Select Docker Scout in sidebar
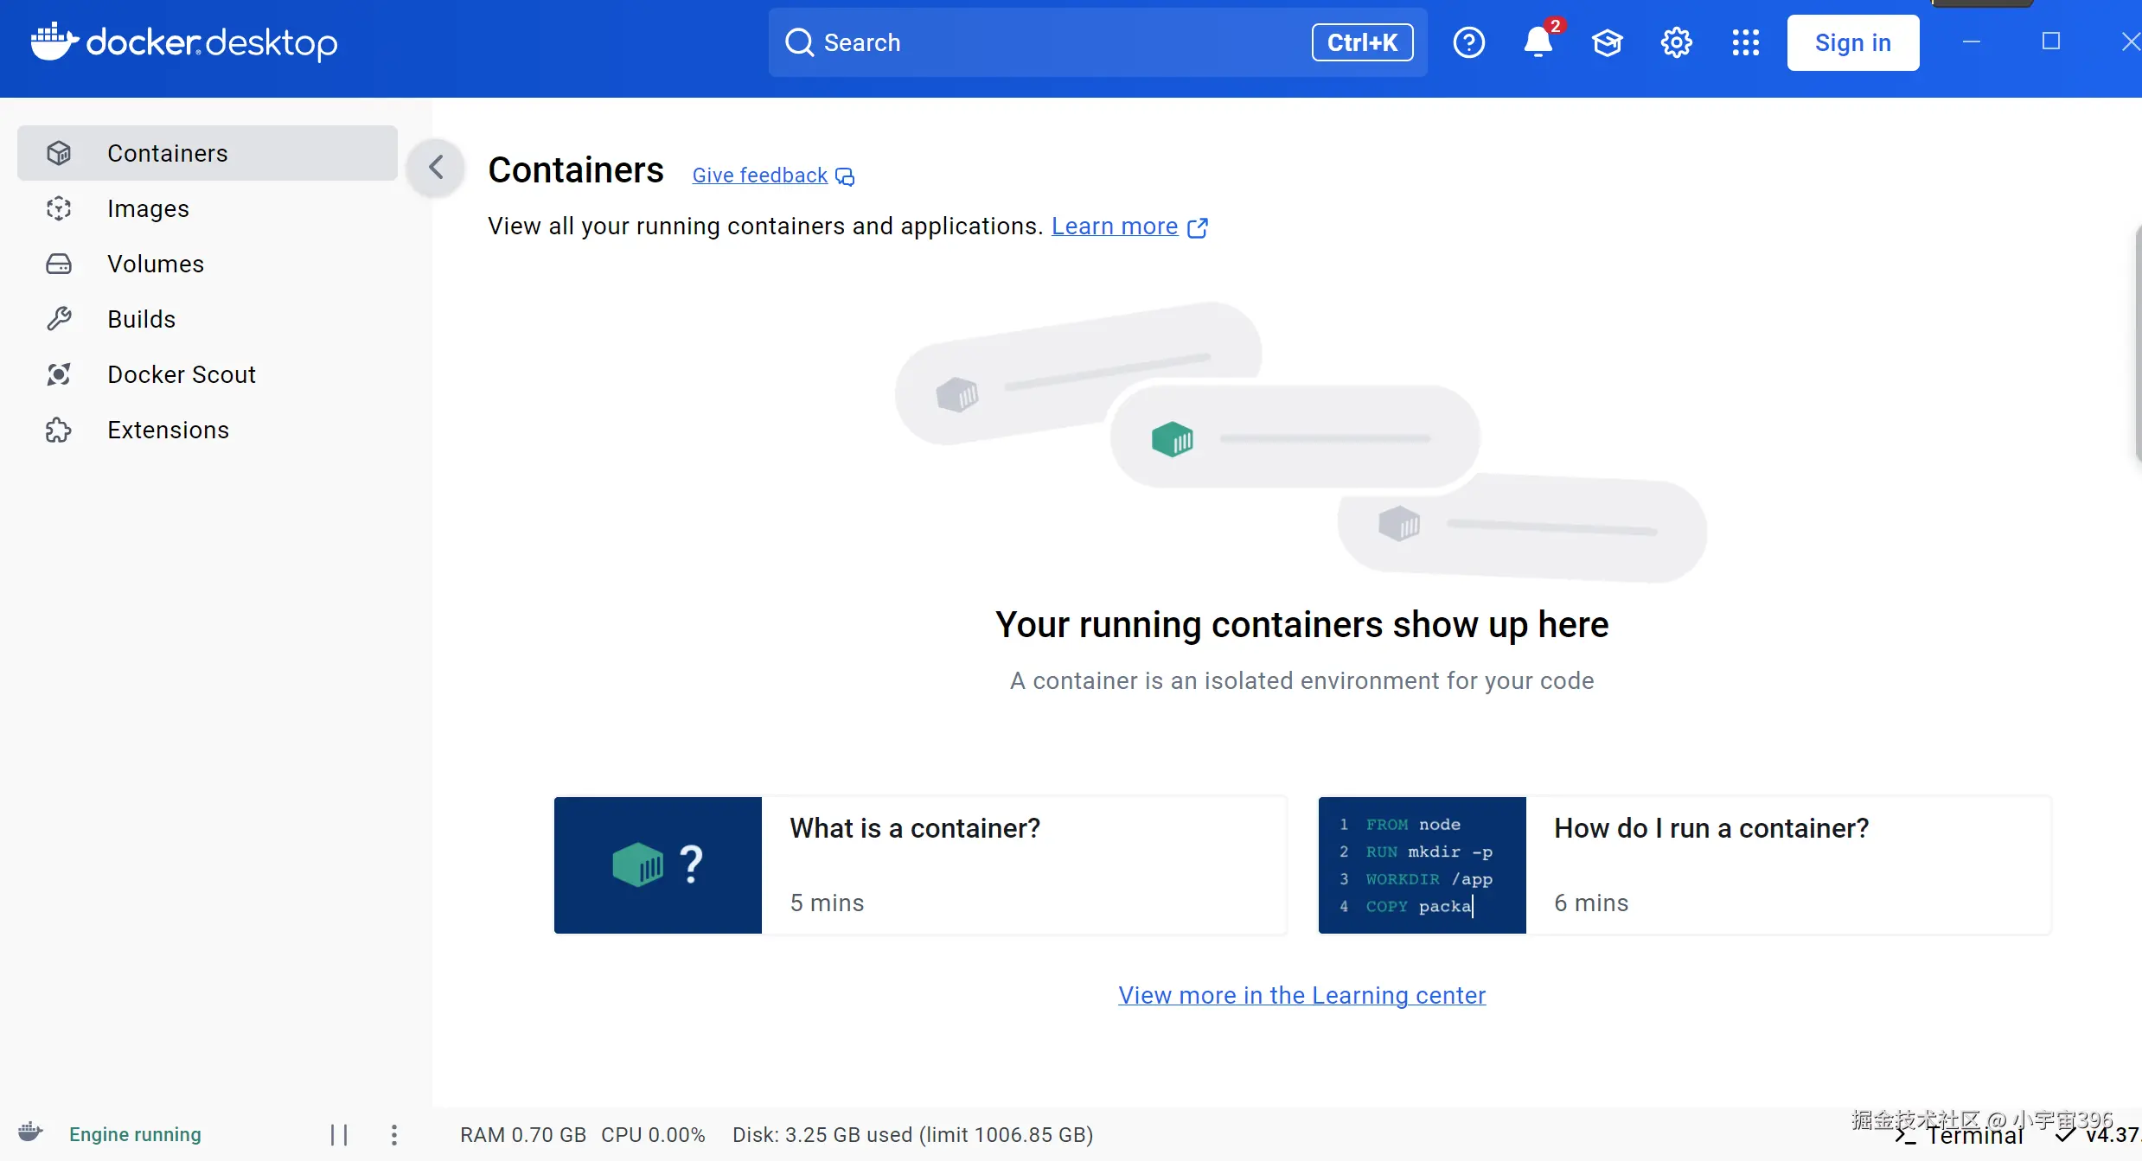Image resolution: width=2142 pixels, height=1161 pixels. 182,374
